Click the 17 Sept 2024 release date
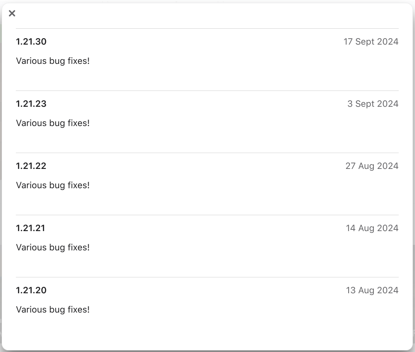The width and height of the screenshot is (415, 352). click(x=371, y=42)
